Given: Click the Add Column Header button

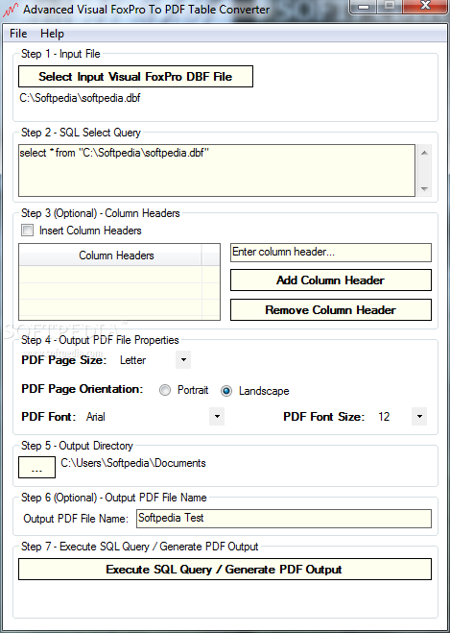Looking at the screenshot, I should tap(331, 280).
